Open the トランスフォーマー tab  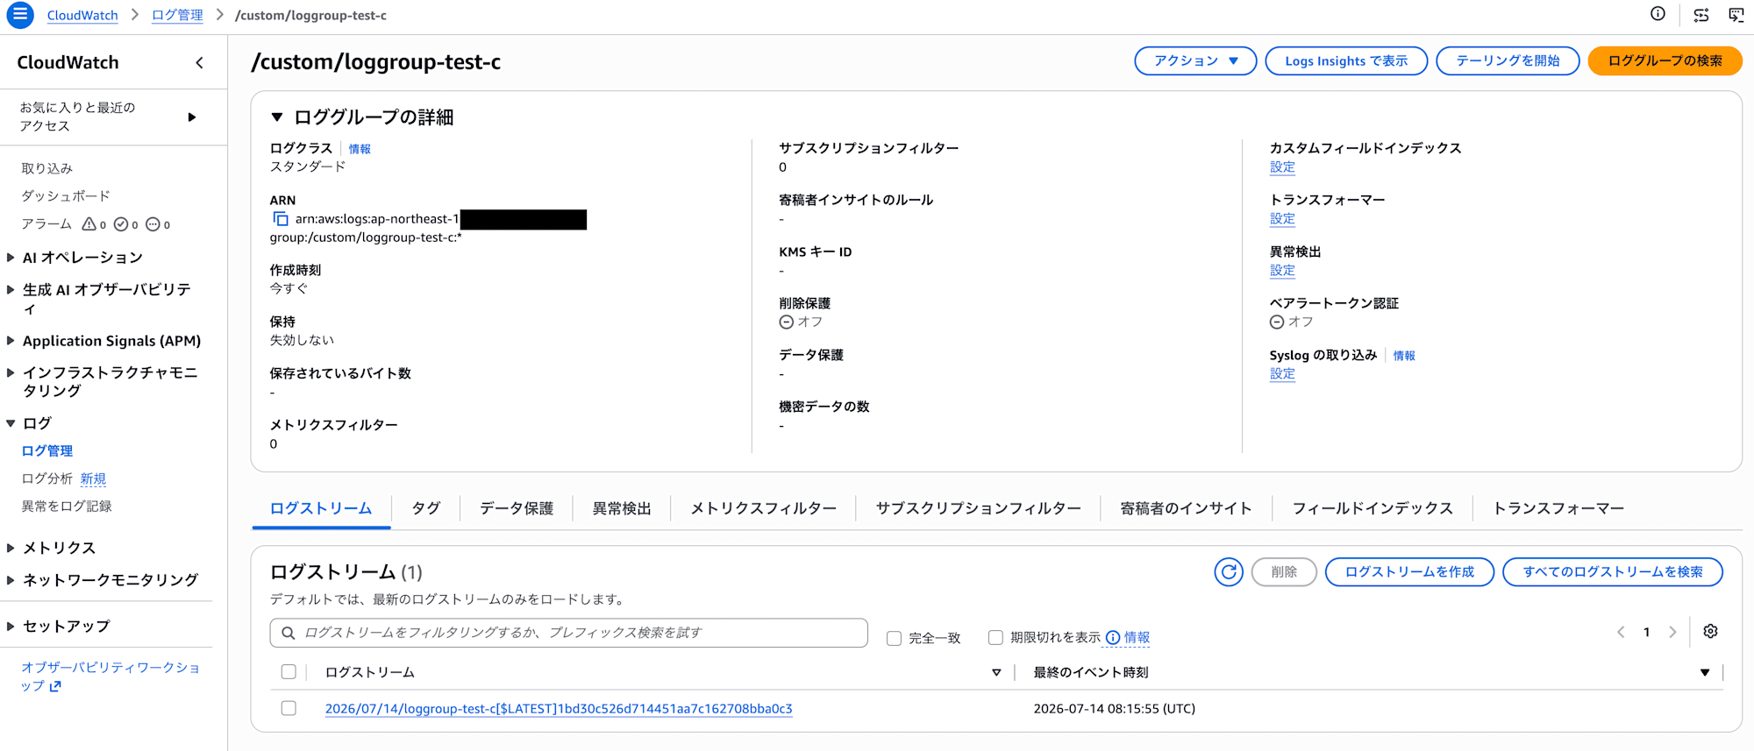point(1558,508)
